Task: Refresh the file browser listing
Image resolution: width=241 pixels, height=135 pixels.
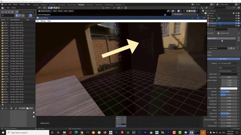Action: 12,12
